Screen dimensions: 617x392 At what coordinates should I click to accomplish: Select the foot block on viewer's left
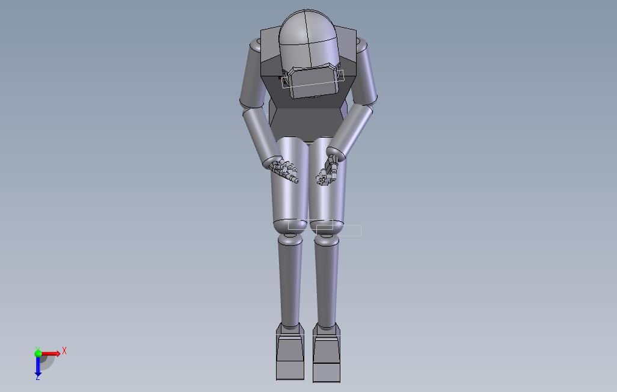click(x=290, y=352)
